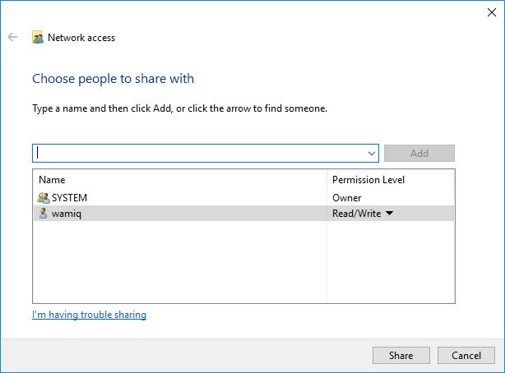Open the I'm having trouble sharing link
Screen dimensions: 505x373
tap(89, 315)
